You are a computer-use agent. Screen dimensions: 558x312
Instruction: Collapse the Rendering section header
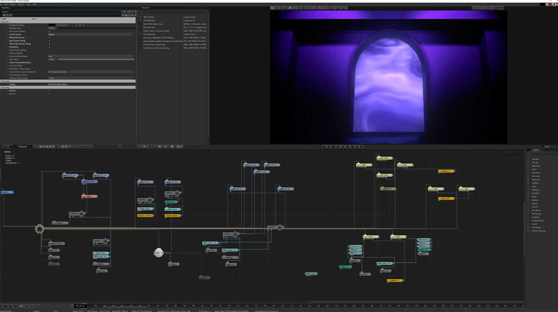[68, 88]
